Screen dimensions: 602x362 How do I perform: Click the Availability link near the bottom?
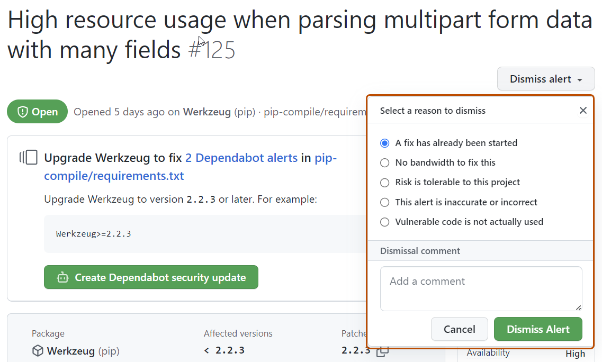pos(488,352)
